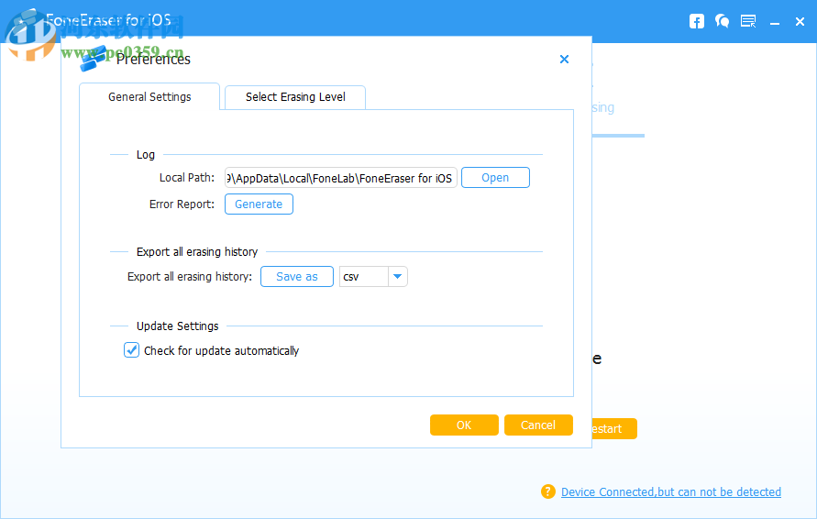Open the feedback chat bubble icon

pos(723,21)
